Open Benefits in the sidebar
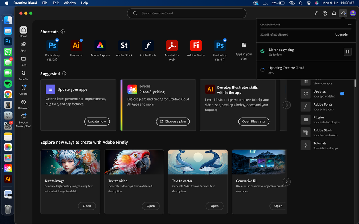The height and width of the screenshot is (224, 359). 23,76
